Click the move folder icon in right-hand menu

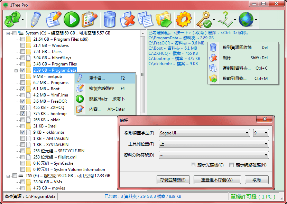coord(213,79)
